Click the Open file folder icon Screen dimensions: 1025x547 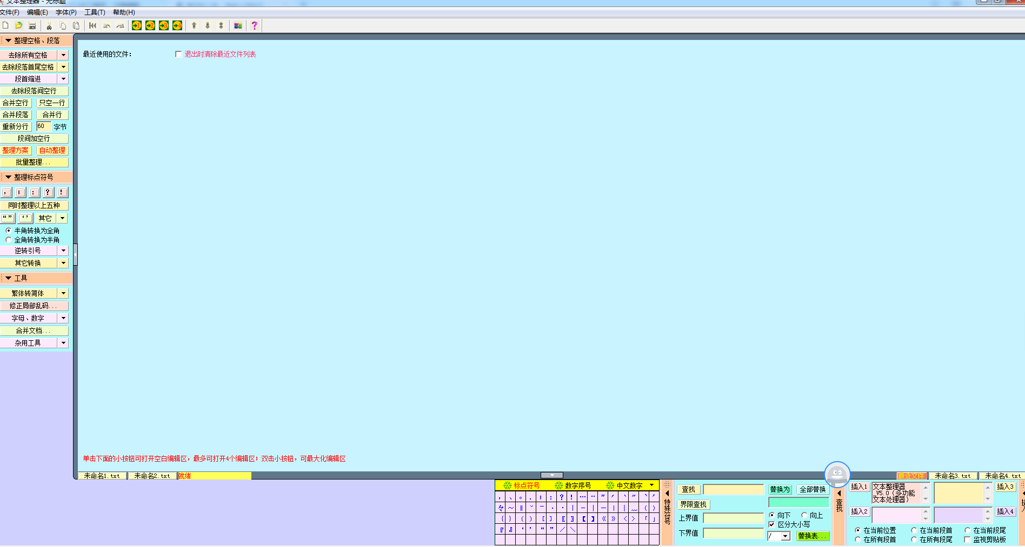[x=19, y=25]
